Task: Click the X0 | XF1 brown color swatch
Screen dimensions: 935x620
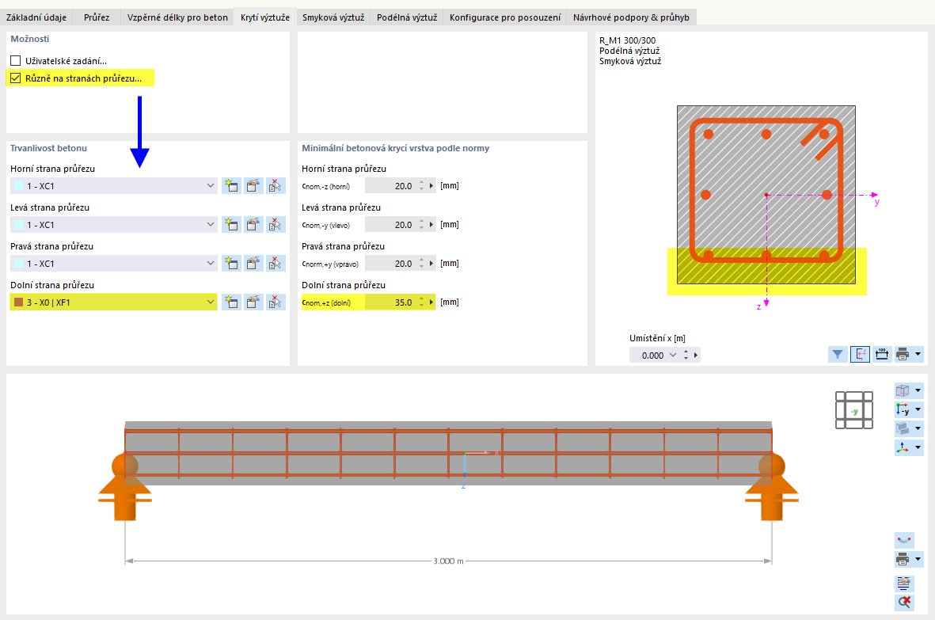Action: click(x=18, y=302)
